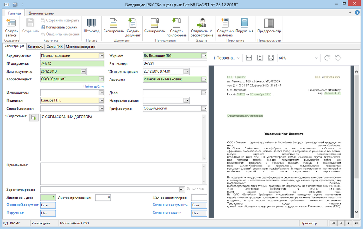The image size is (363, 229).
Task: Open the Связи РКК tab
Action: pos(54,47)
